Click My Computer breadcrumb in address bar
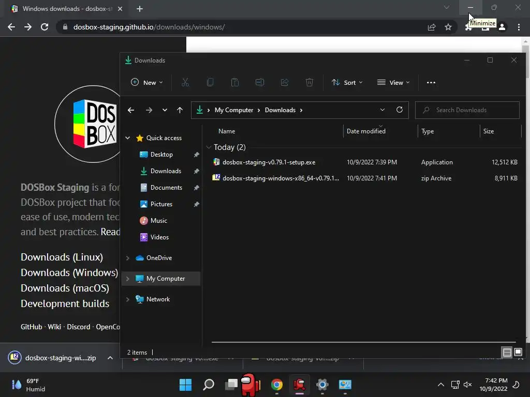 234,110
